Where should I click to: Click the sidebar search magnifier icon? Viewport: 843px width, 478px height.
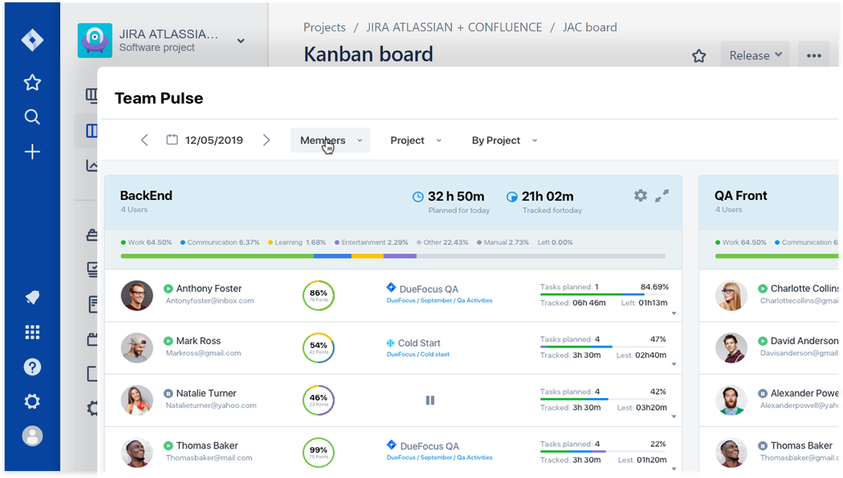click(x=32, y=117)
